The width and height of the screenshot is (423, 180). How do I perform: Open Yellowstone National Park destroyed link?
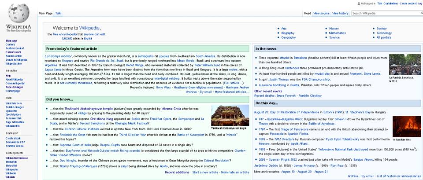tap(343, 149)
